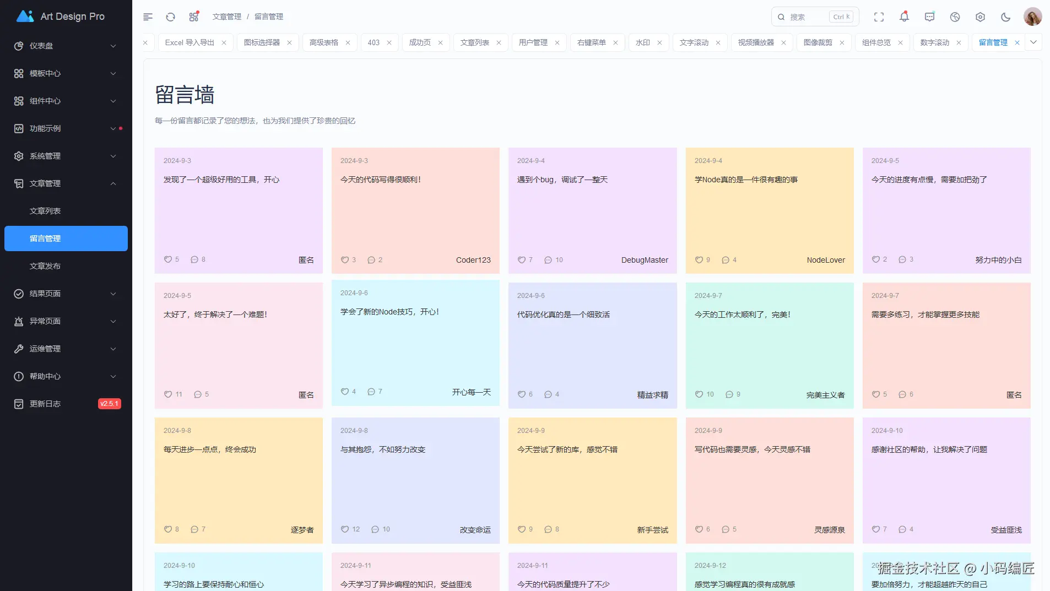Image resolution: width=1050 pixels, height=591 pixels.
Task: Open the language switch globe icon
Action: point(955,17)
